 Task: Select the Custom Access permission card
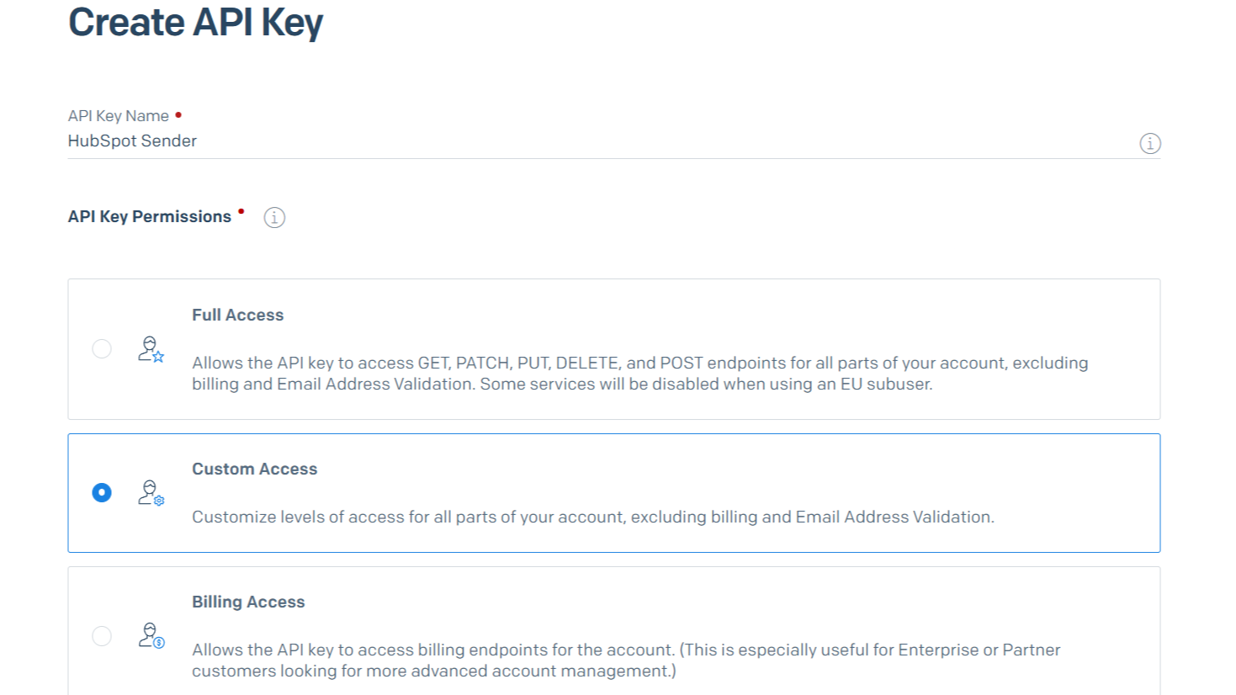pyautogui.click(x=614, y=493)
